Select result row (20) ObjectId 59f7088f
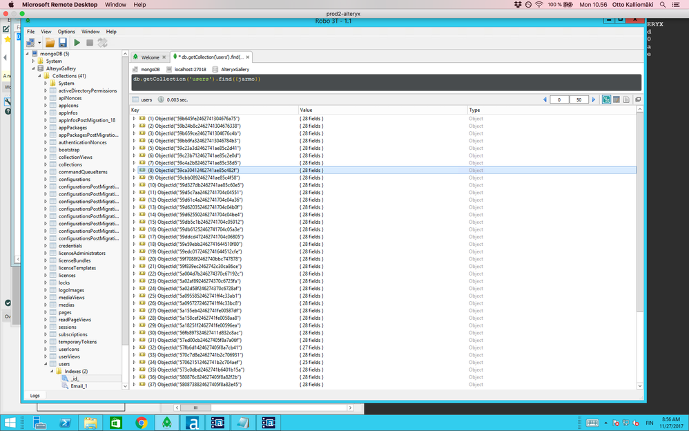Image resolution: width=689 pixels, height=431 pixels. (x=383, y=259)
